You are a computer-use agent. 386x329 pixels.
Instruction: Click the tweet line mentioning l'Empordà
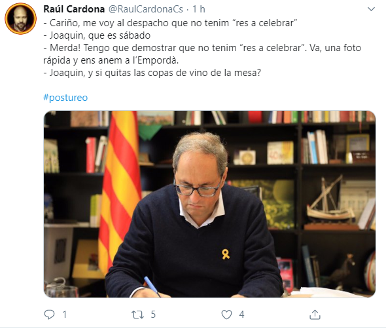[111, 60]
